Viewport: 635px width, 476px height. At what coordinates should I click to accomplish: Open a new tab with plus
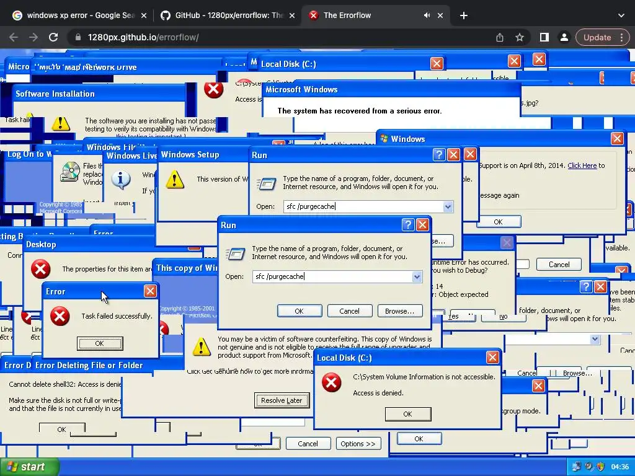pyautogui.click(x=464, y=15)
